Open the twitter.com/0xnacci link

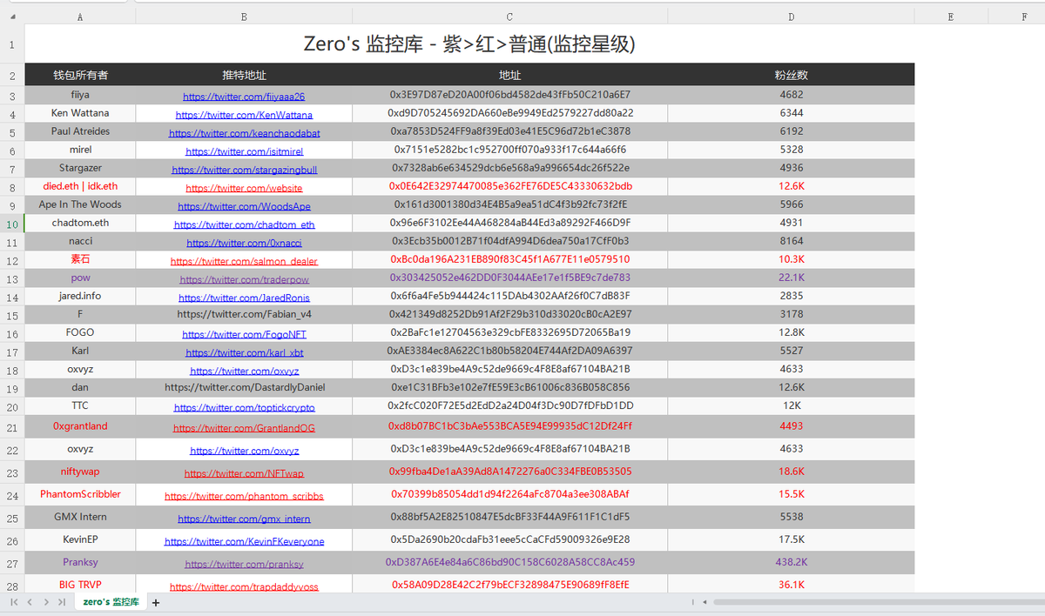[244, 243]
